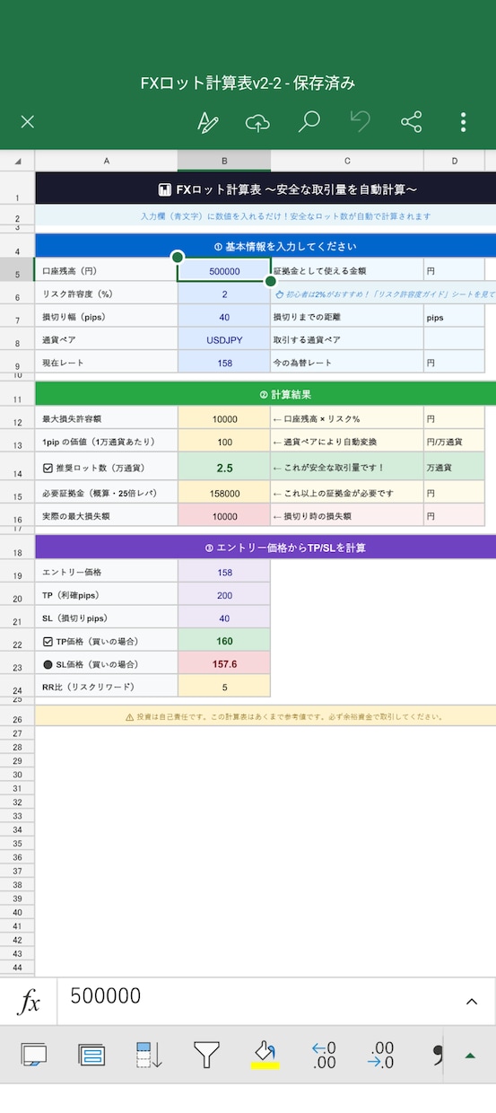Select the 推奨ロット数（万通貨） checkbox label cell
Viewport: 496px width, 1113px height.
tap(107, 467)
